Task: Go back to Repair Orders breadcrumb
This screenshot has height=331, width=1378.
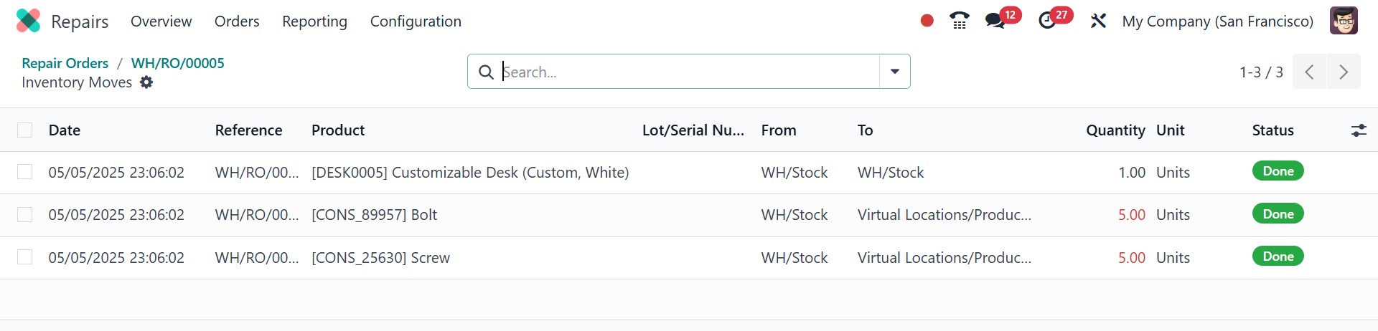Action: pos(65,63)
